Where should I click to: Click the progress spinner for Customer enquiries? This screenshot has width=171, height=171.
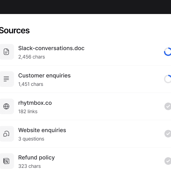(x=167, y=79)
